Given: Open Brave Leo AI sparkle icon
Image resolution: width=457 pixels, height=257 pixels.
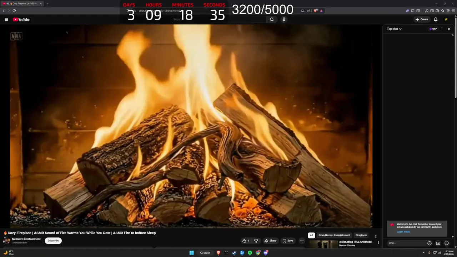Looking at the screenshot, I should [x=443, y=11].
